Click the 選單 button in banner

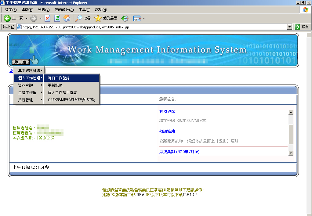[20, 62]
